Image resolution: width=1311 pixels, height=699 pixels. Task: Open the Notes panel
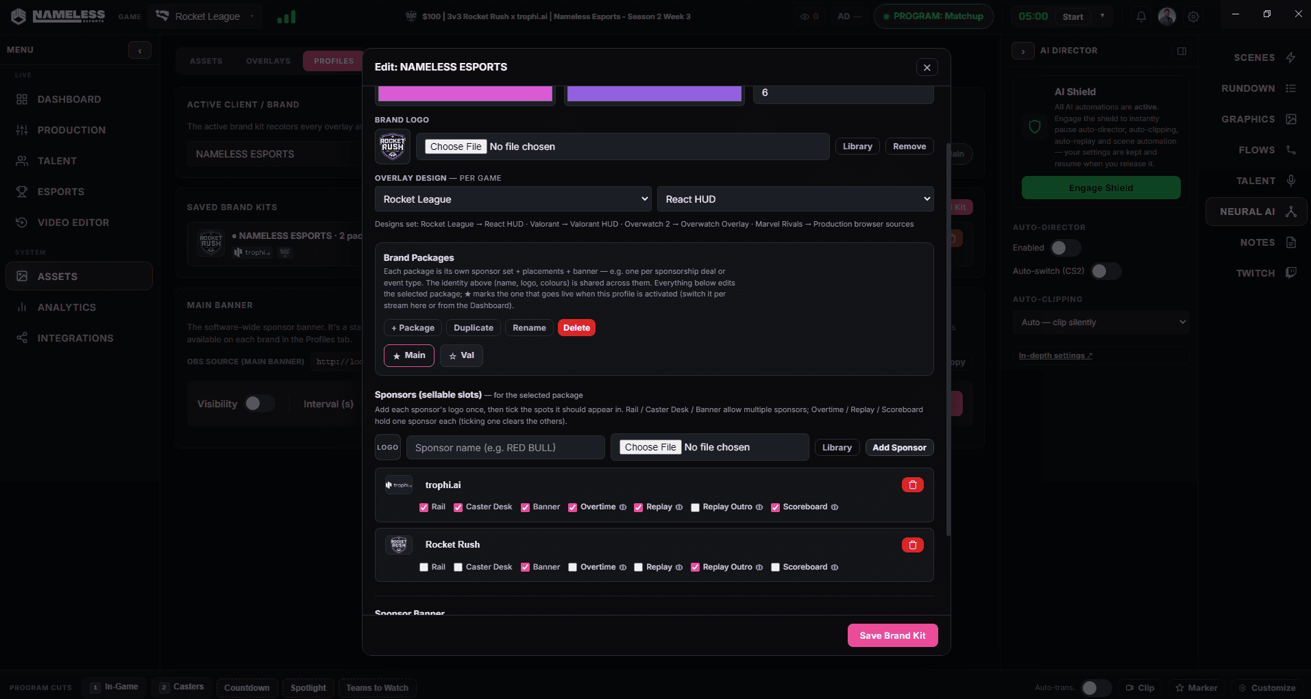[x=1268, y=242]
